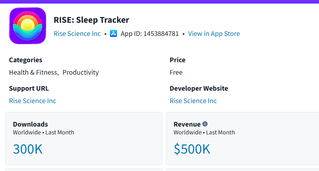Click the RISE app logo icon
This screenshot has height=171, width=319.
27,26
